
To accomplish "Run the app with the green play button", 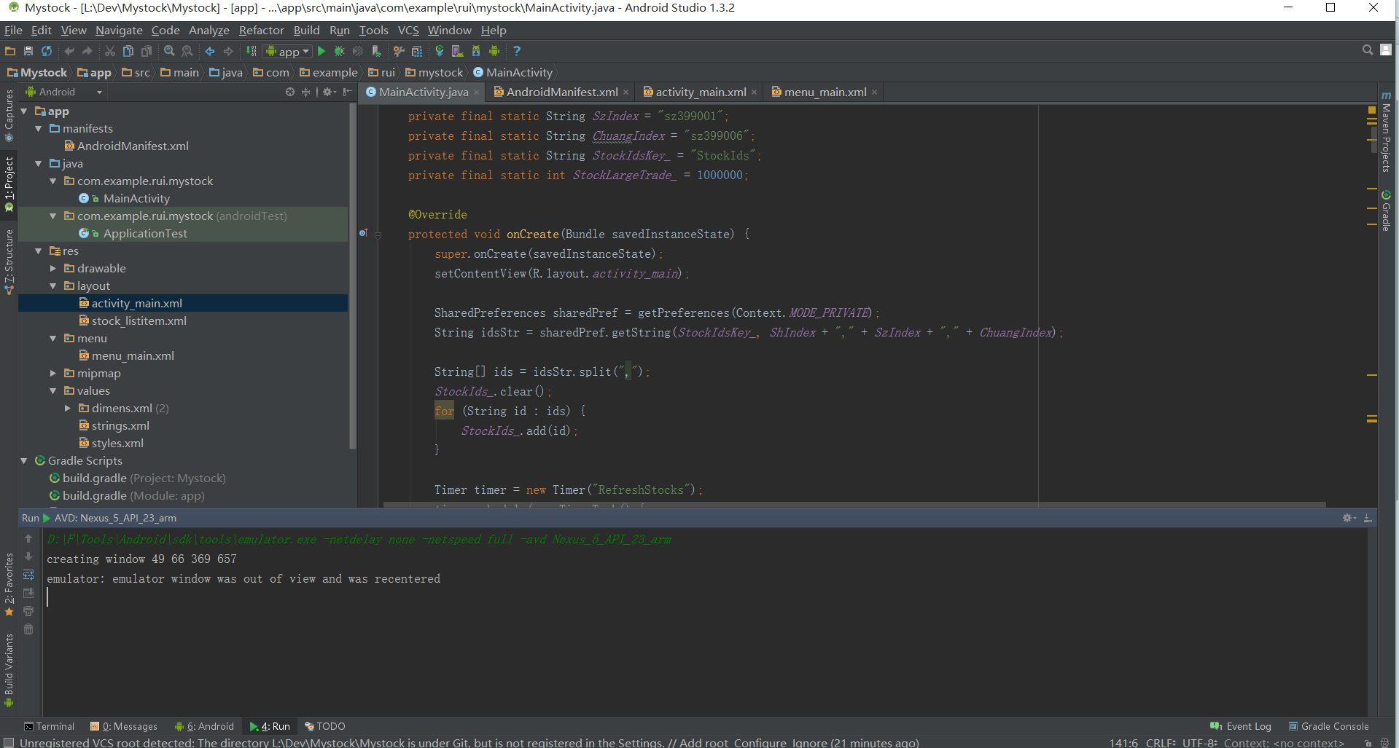I will [x=322, y=51].
